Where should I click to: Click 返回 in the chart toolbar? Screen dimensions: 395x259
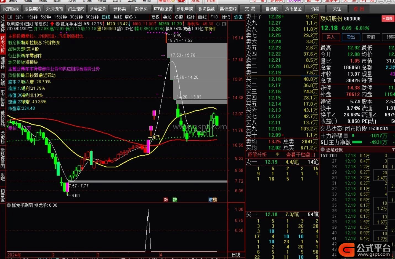pyautogui.click(x=238, y=17)
